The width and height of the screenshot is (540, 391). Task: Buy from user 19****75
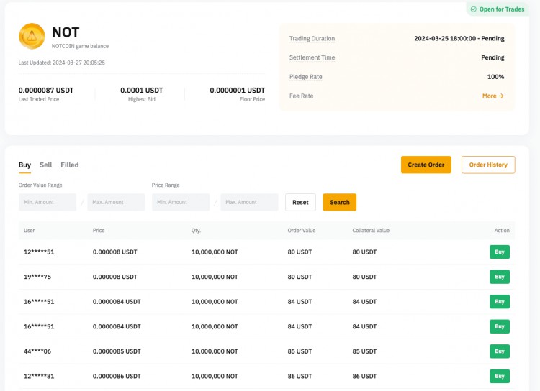pyautogui.click(x=500, y=277)
